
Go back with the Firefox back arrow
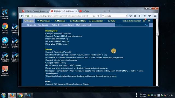click(x=22, y=16)
